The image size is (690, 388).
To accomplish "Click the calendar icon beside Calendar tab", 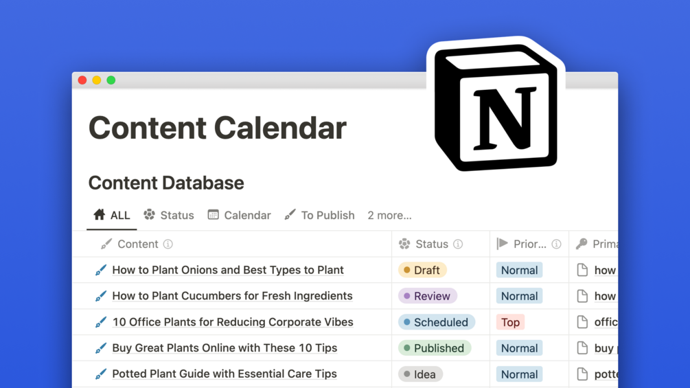I will pos(213,214).
